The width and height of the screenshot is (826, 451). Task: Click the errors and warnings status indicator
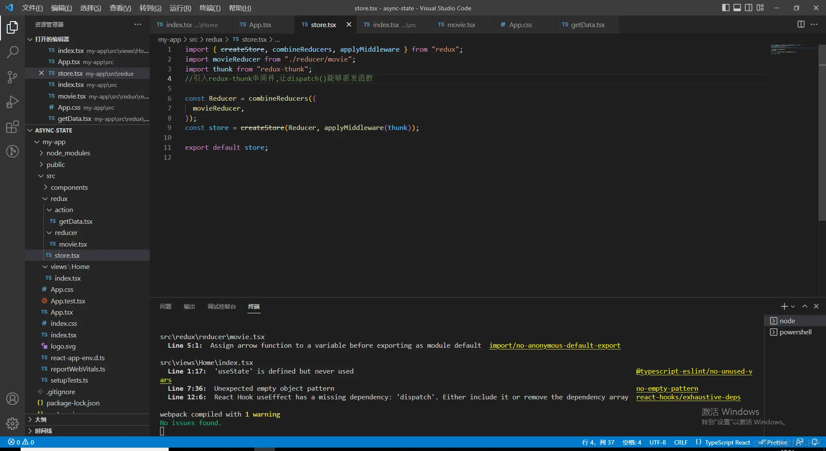[x=21, y=442]
